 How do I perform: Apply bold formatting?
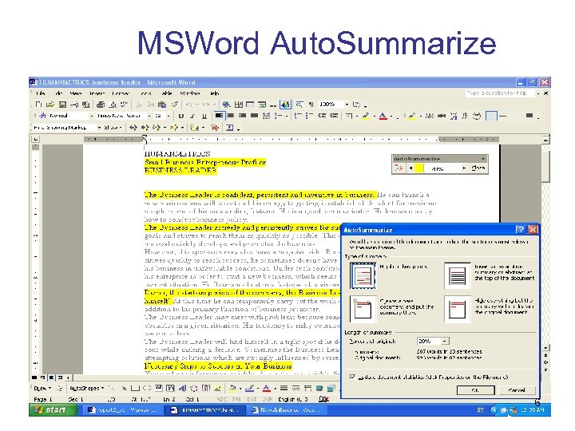point(180,117)
